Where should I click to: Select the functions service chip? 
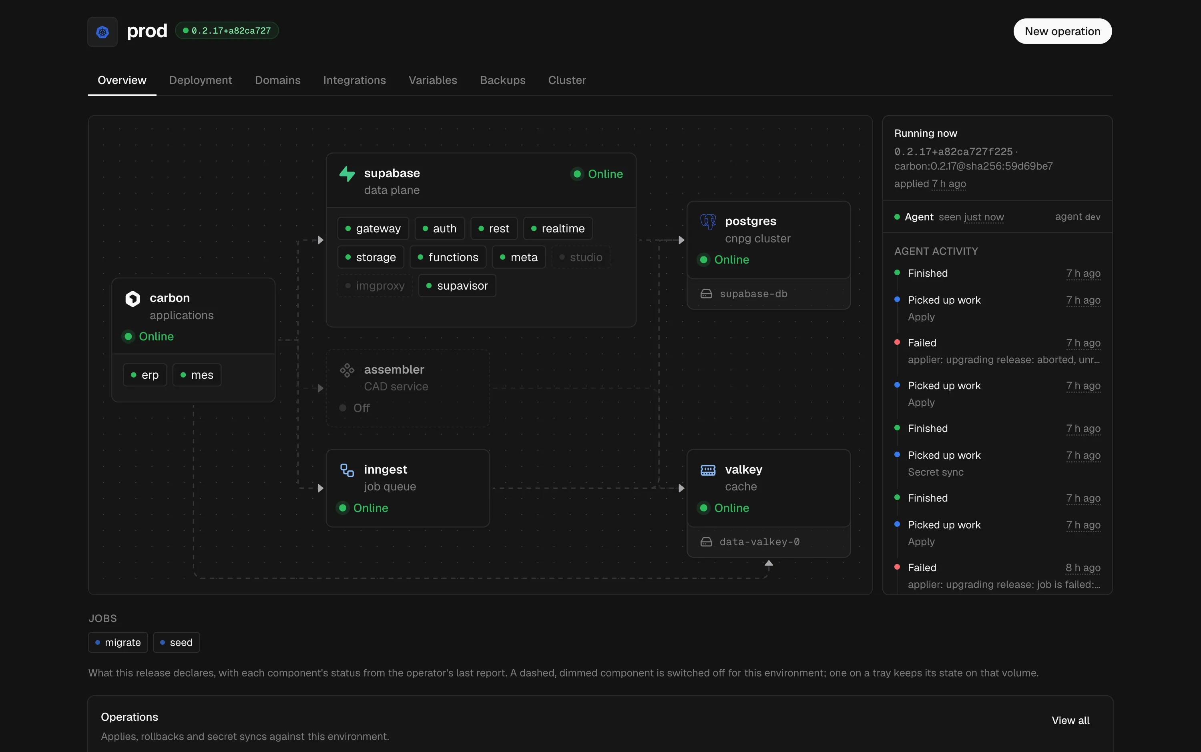448,257
